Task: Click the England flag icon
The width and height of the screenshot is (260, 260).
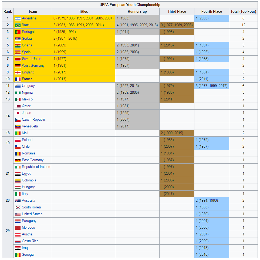Action: point(18,72)
